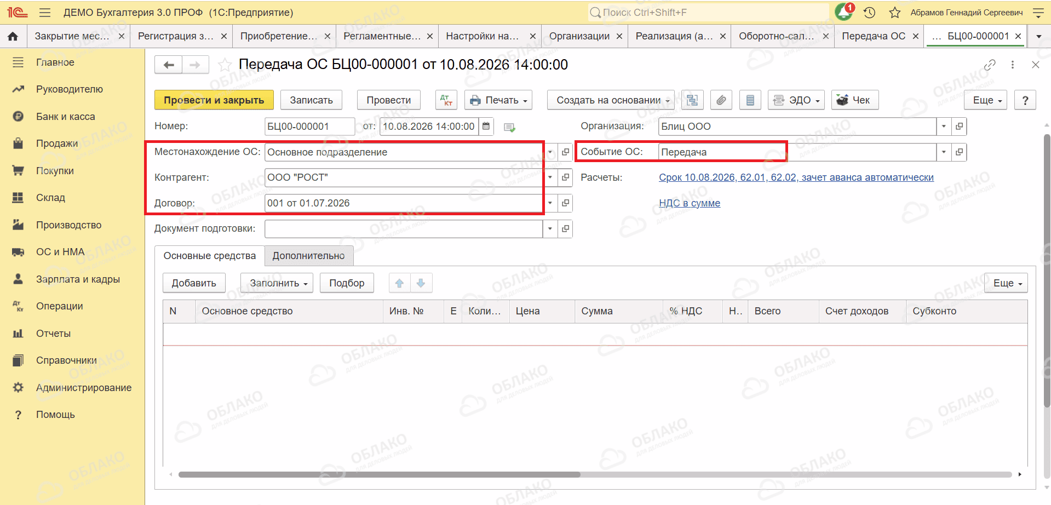This screenshot has width=1051, height=505.
Task: Move row down with blue arrow
Action: pos(421,283)
